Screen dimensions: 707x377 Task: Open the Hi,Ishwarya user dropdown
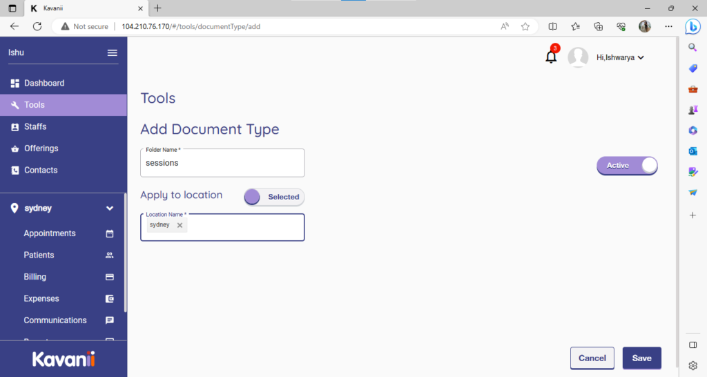click(x=619, y=58)
